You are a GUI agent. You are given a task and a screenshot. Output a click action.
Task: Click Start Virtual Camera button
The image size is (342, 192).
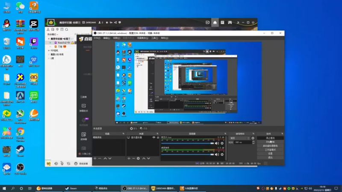tap(270, 146)
